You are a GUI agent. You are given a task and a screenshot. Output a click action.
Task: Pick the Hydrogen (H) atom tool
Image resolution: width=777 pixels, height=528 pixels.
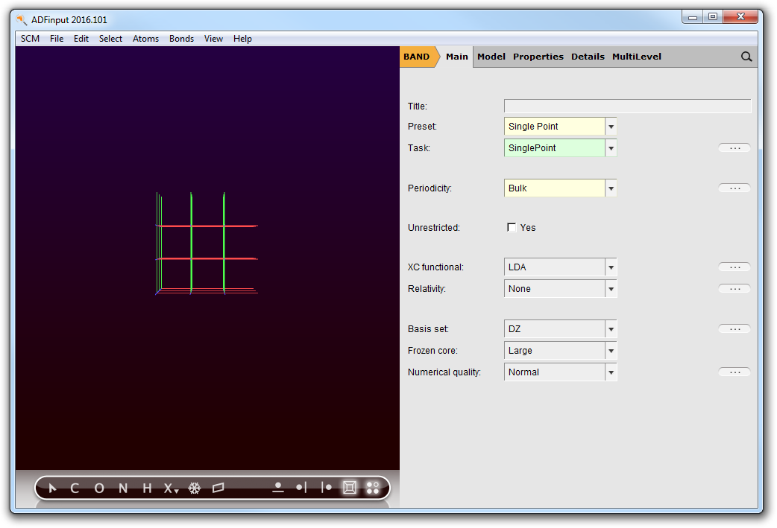[147, 489]
